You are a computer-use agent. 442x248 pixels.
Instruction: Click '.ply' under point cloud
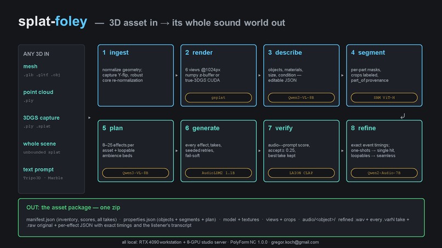pyautogui.click(x=29, y=101)
